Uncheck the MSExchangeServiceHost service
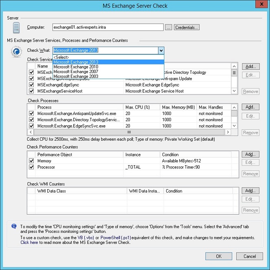The image size is (270, 270). (31, 91)
